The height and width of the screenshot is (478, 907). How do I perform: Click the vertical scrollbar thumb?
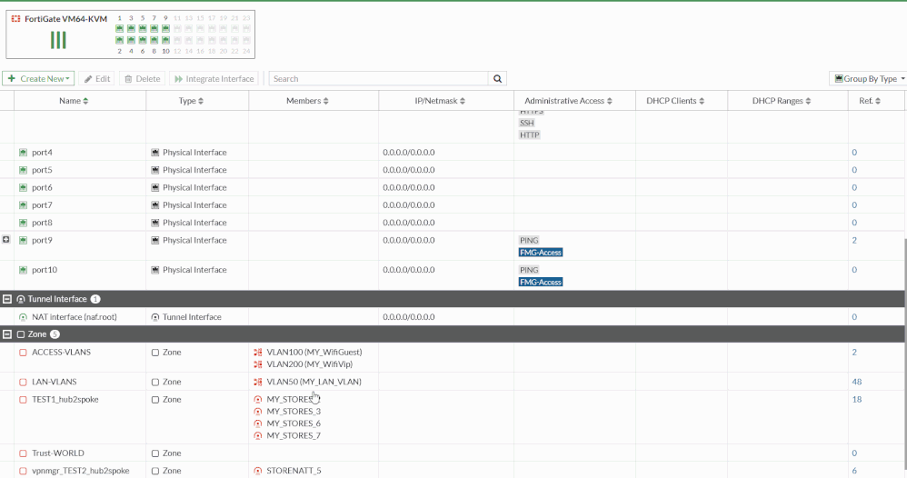(904, 356)
